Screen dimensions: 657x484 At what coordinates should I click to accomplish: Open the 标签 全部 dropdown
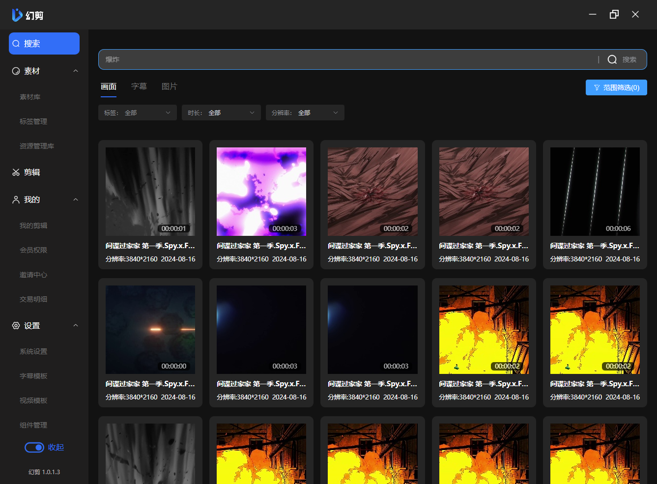click(138, 113)
